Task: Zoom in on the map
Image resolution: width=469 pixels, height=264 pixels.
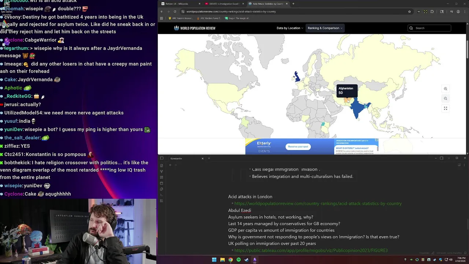Action: [x=446, y=89]
